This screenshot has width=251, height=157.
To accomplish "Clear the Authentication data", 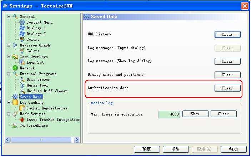I will 227,88.
